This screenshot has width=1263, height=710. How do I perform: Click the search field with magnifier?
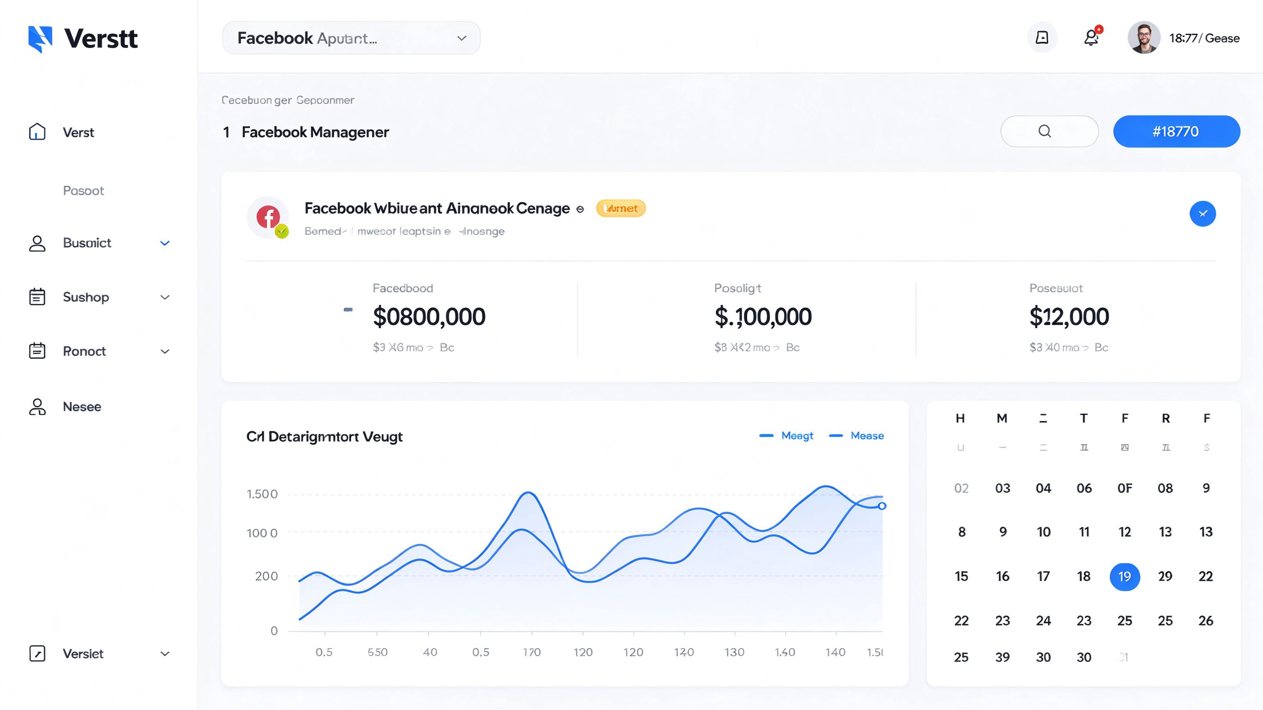(x=1049, y=131)
